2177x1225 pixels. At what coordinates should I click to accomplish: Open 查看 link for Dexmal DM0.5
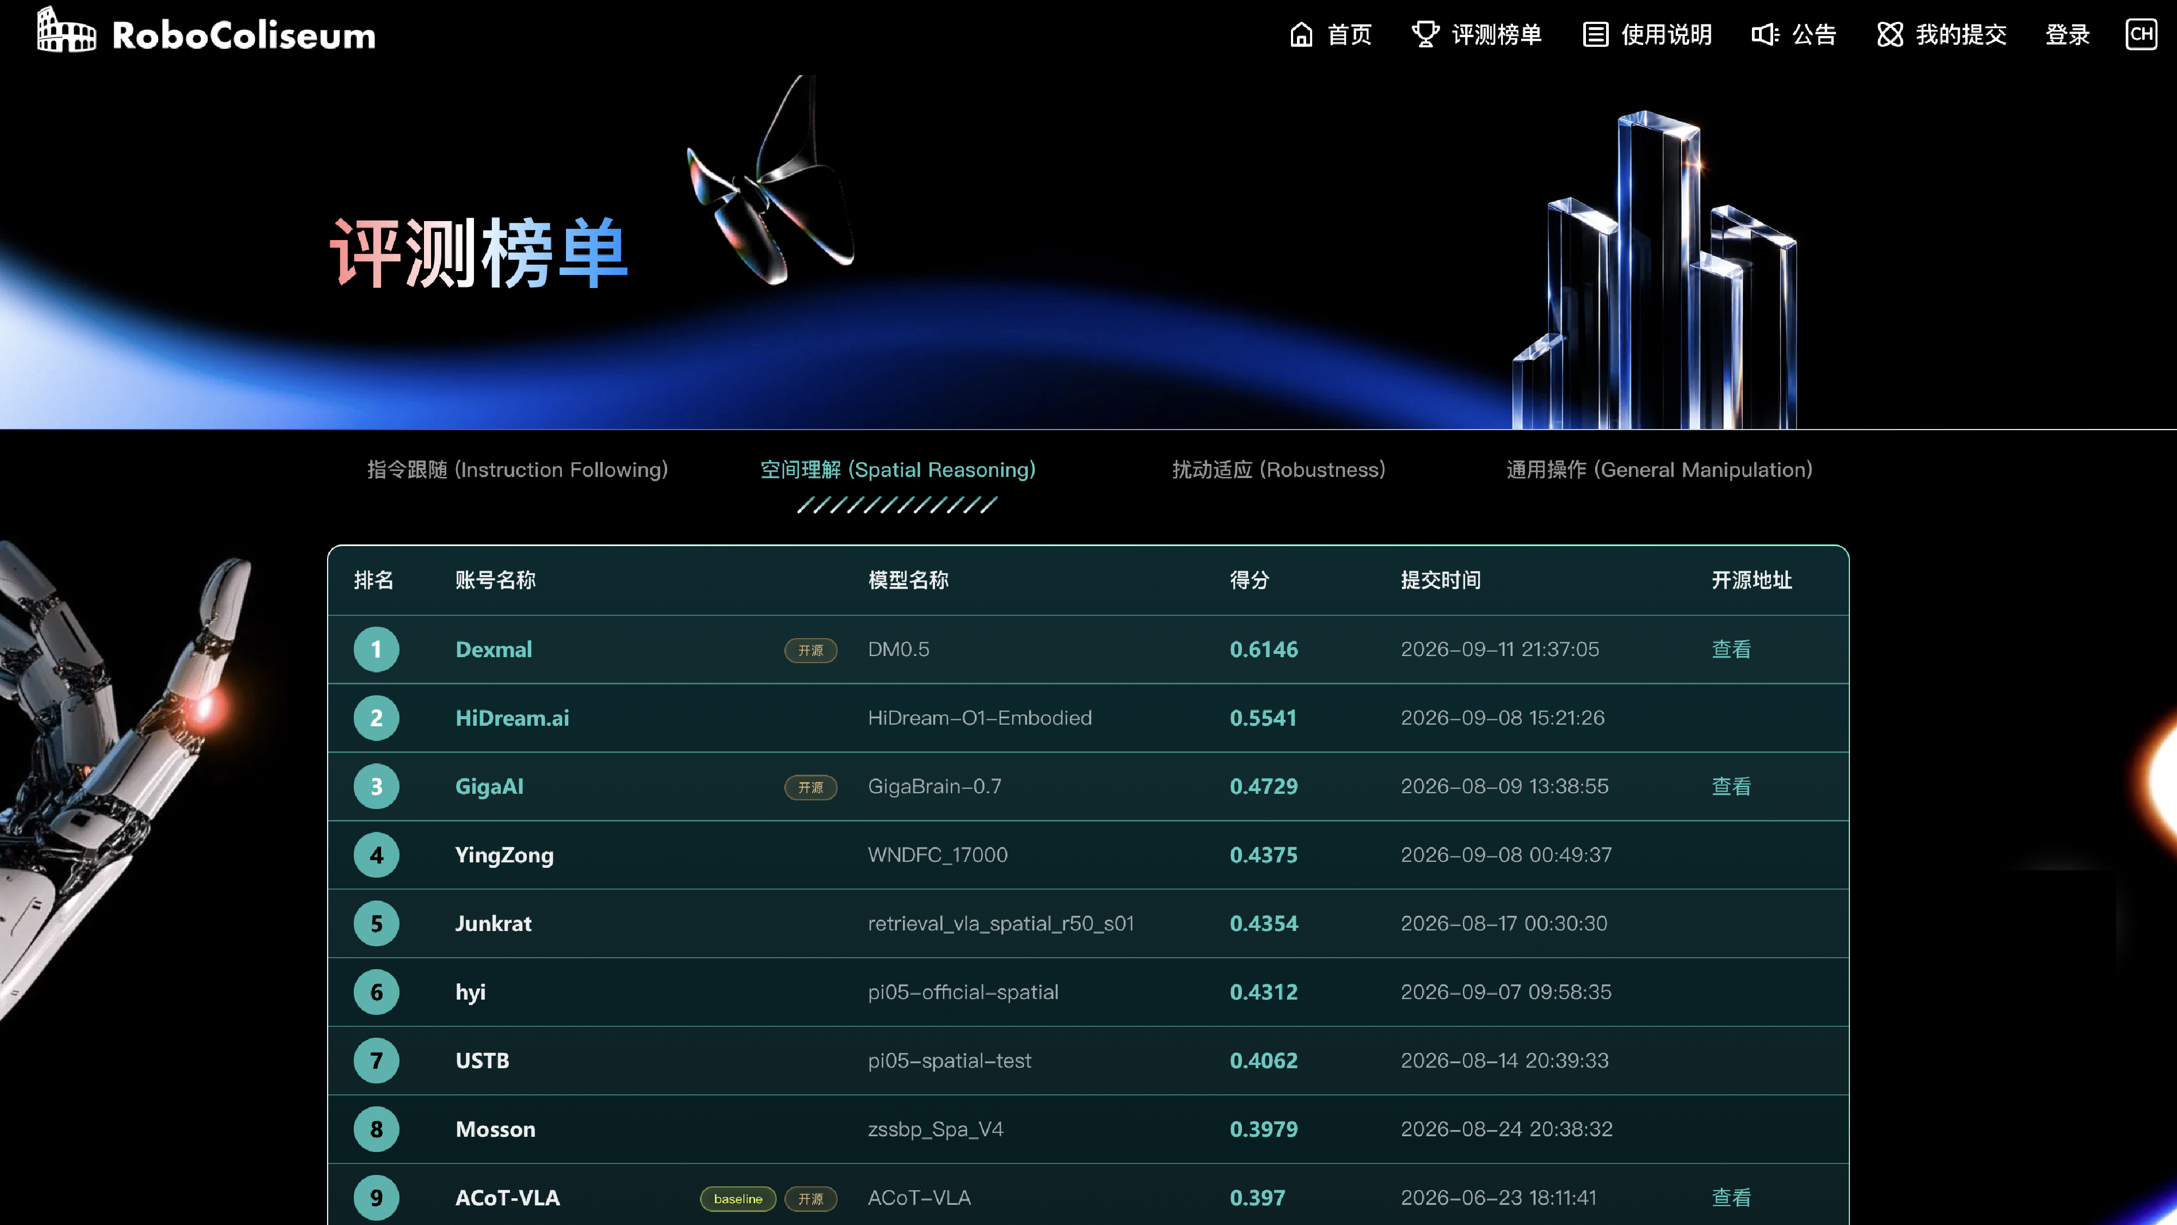tap(1731, 650)
